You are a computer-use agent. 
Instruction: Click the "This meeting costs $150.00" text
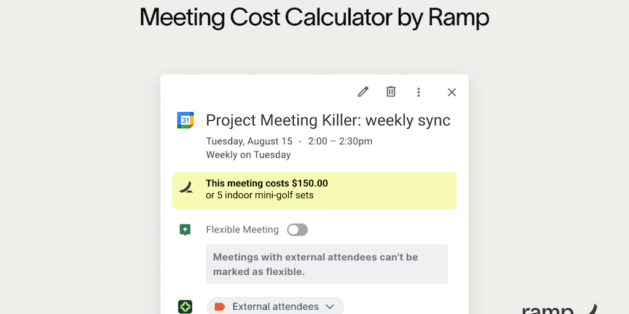(x=267, y=183)
